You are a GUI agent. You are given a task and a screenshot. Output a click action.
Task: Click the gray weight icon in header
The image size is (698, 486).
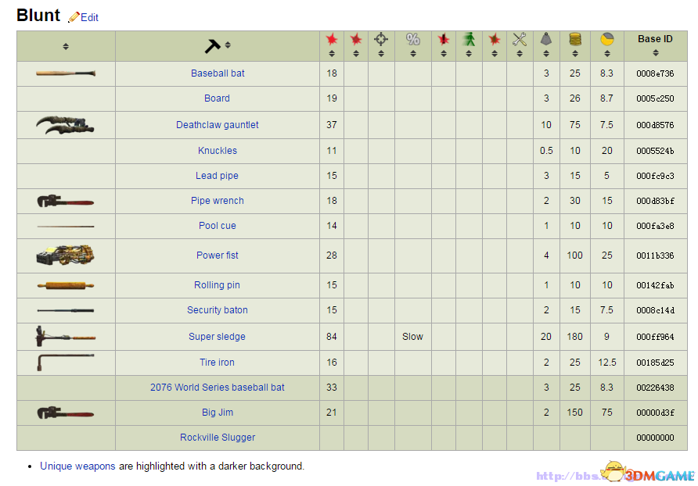point(546,39)
